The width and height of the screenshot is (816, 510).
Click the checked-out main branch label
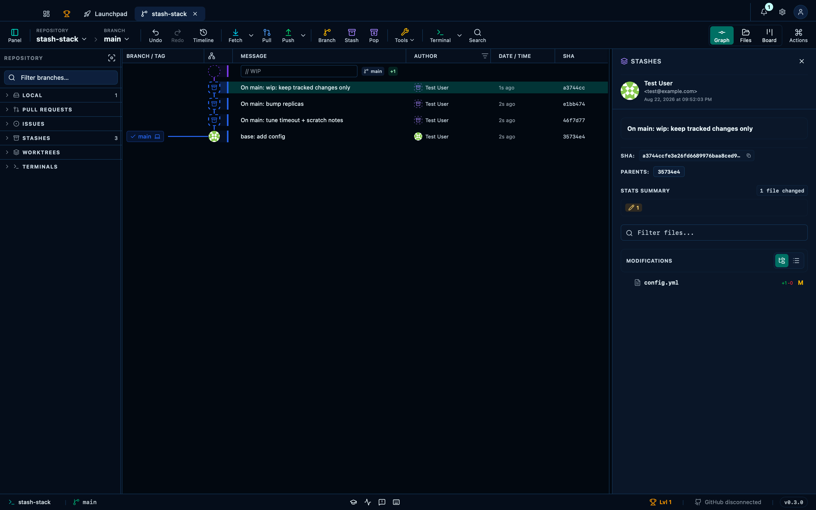pos(145,137)
